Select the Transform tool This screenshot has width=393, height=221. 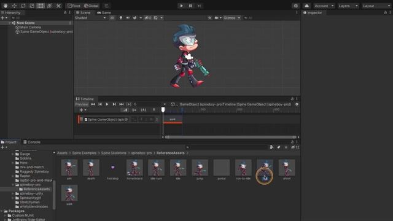point(49,6)
